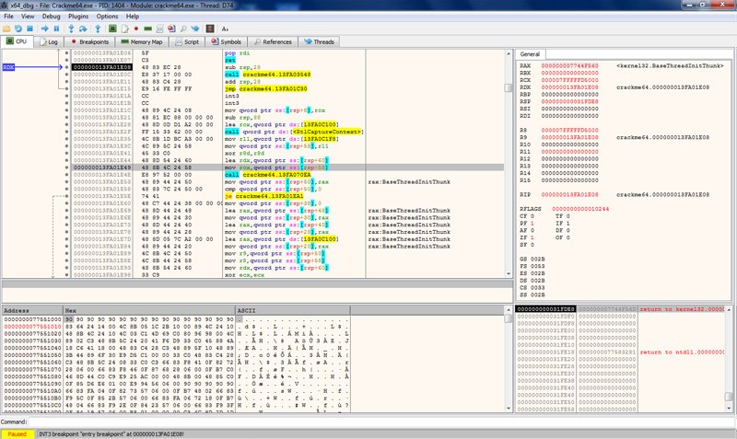Toggle breakpoint bullet at address 000000013FA01E2F

click(x=66, y=132)
